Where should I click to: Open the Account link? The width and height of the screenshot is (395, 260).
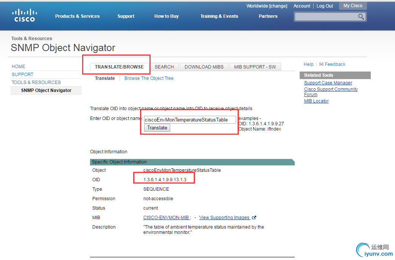pos(302,6)
